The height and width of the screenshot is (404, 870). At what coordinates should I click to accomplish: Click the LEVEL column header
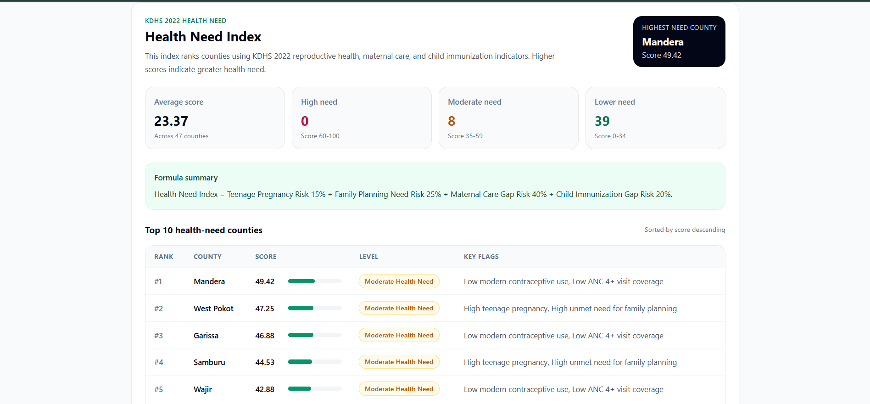tap(369, 257)
